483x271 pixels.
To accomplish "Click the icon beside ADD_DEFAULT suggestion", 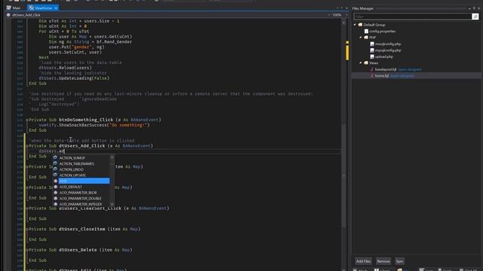I will pyautogui.click(x=55, y=187).
